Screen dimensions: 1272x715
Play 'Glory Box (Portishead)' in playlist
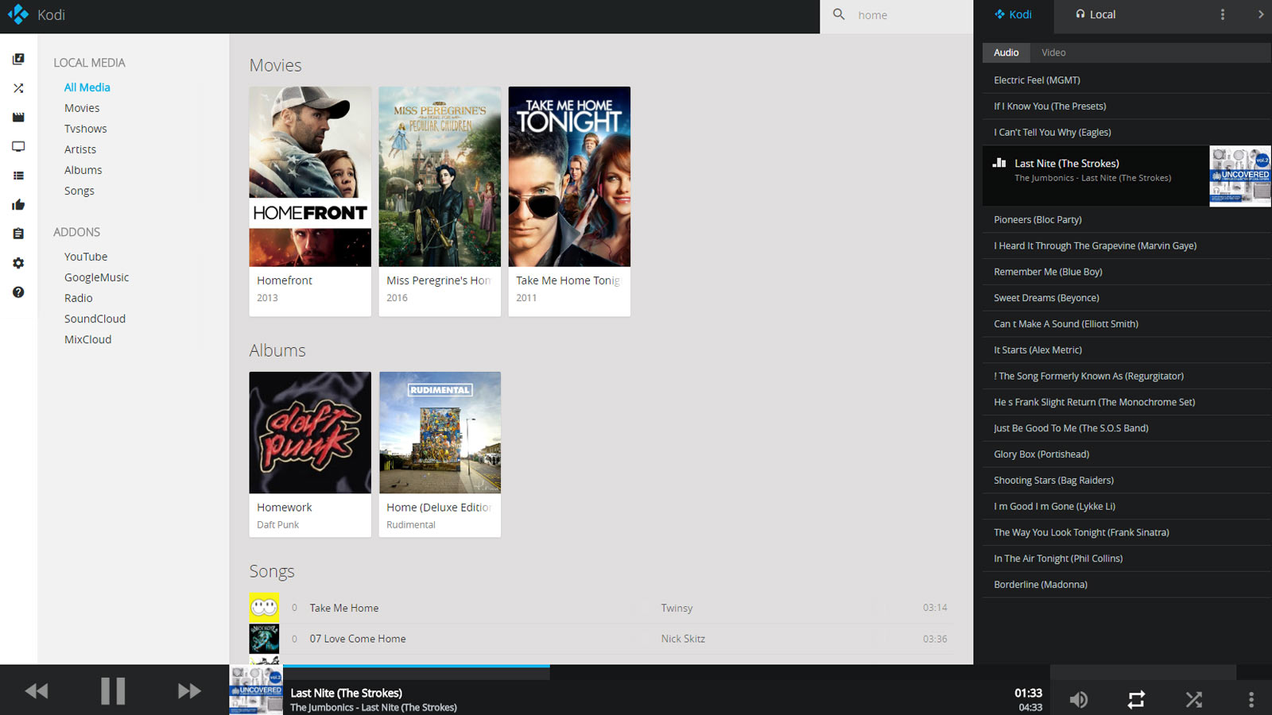pos(1127,454)
